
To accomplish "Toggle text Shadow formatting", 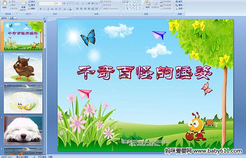I will 56,9.
